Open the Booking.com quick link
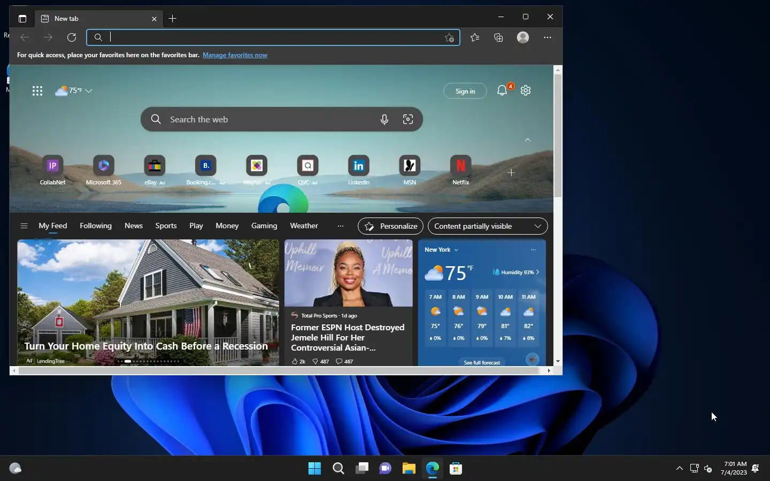Viewport: 770px width, 481px height. 206,170
